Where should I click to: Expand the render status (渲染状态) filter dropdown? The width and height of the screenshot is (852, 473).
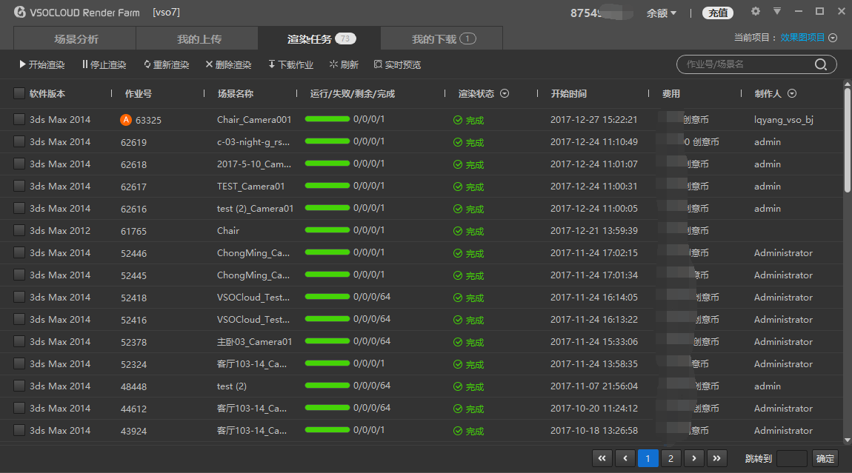tap(505, 93)
